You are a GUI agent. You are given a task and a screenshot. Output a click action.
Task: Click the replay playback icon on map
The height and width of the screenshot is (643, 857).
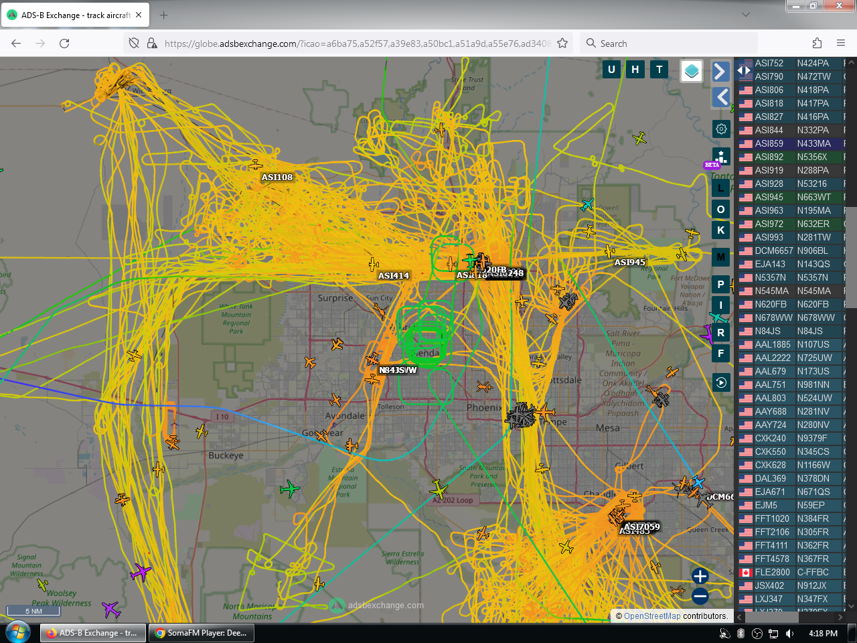click(x=721, y=382)
